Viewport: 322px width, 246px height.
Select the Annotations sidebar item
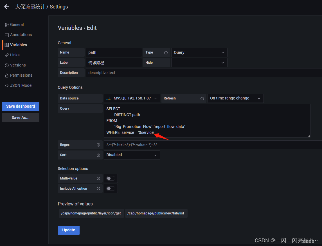click(x=20, y=35)
